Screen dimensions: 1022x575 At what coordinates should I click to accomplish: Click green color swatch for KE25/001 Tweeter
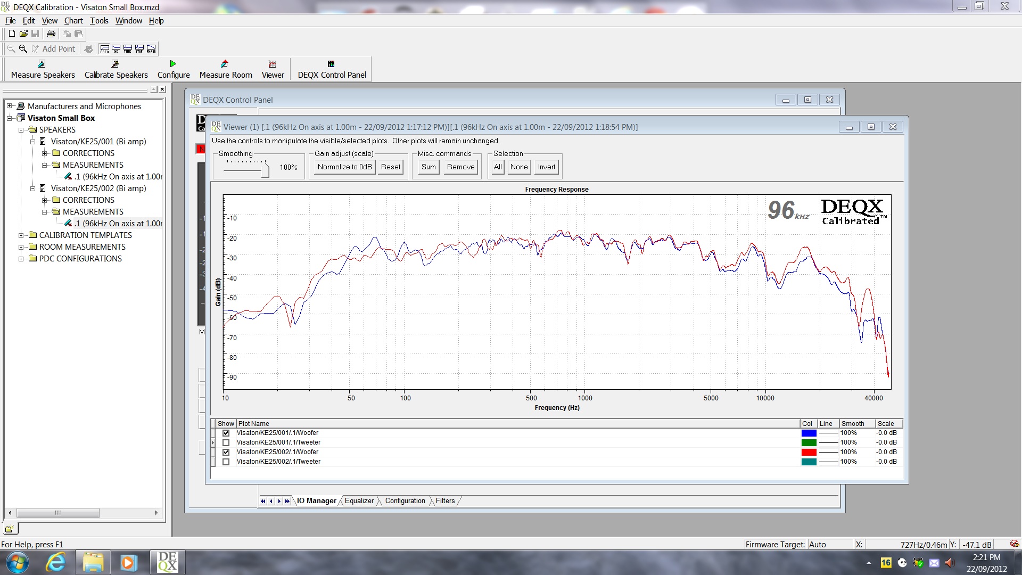(x=809, y=442)
